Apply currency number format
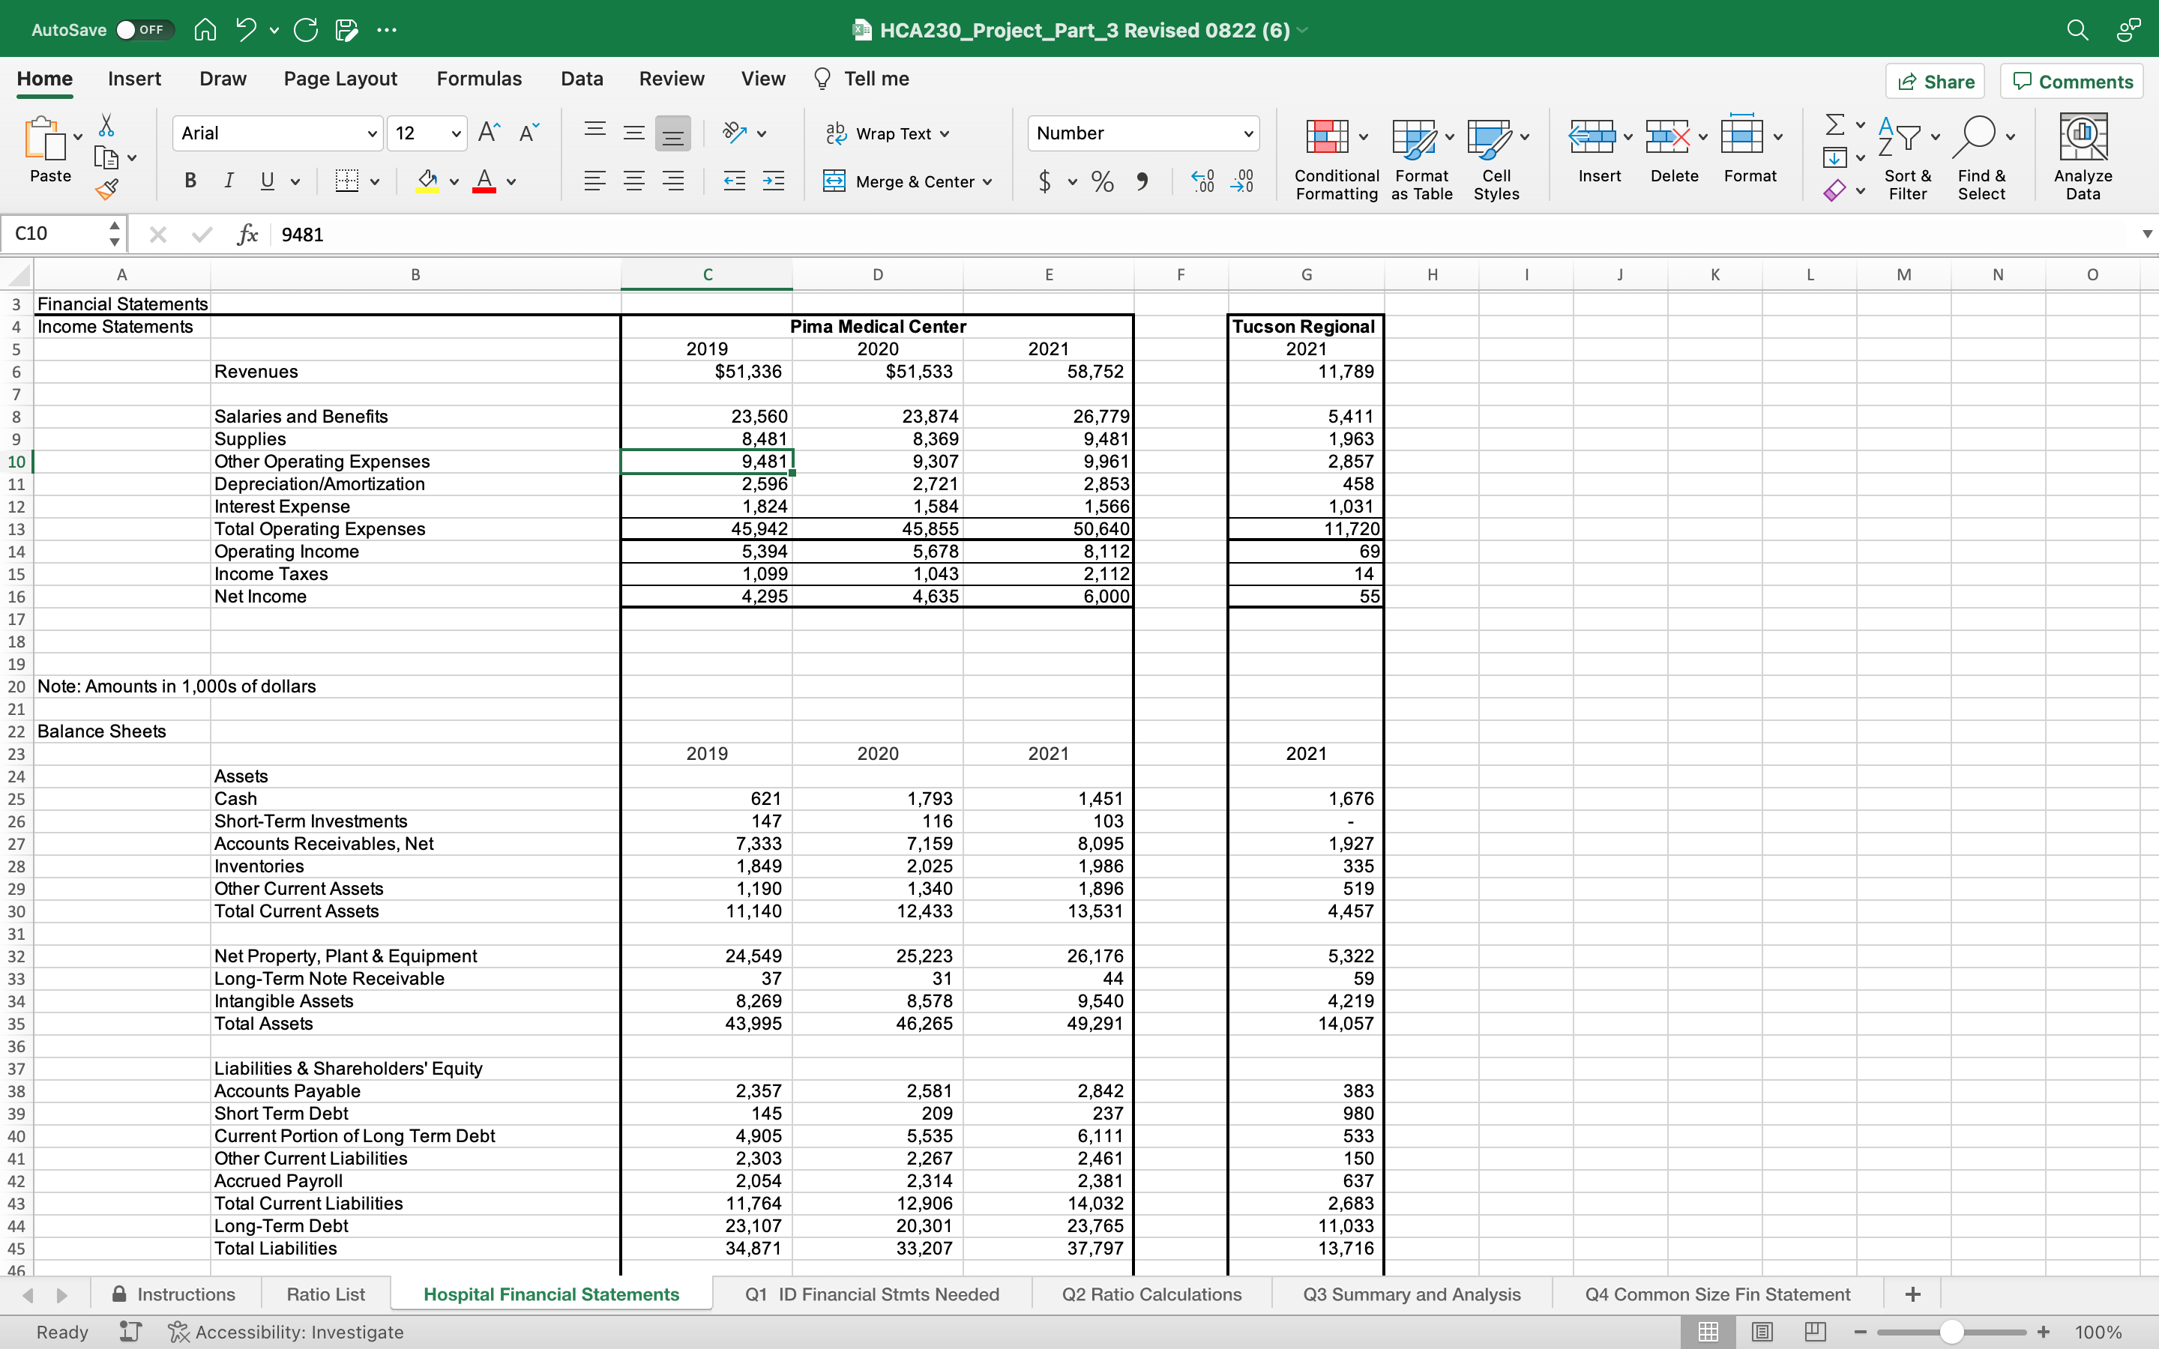Image resolution: width=2159 pixels, height=1349 pixels. pos(1046,181)
